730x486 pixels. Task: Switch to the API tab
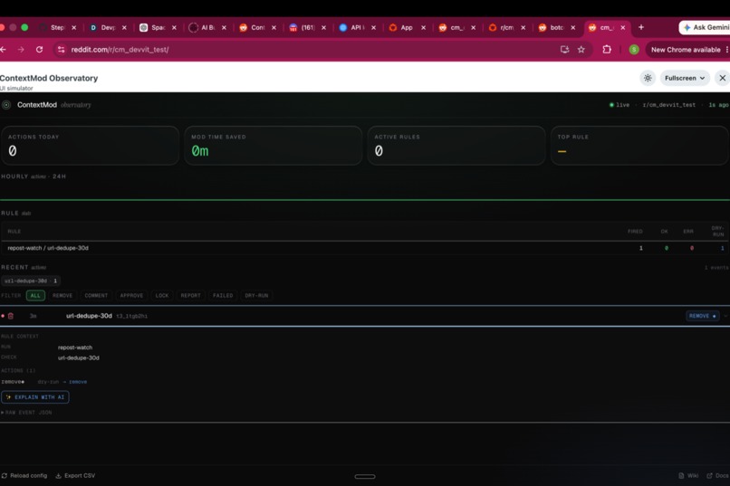(357, 27)
